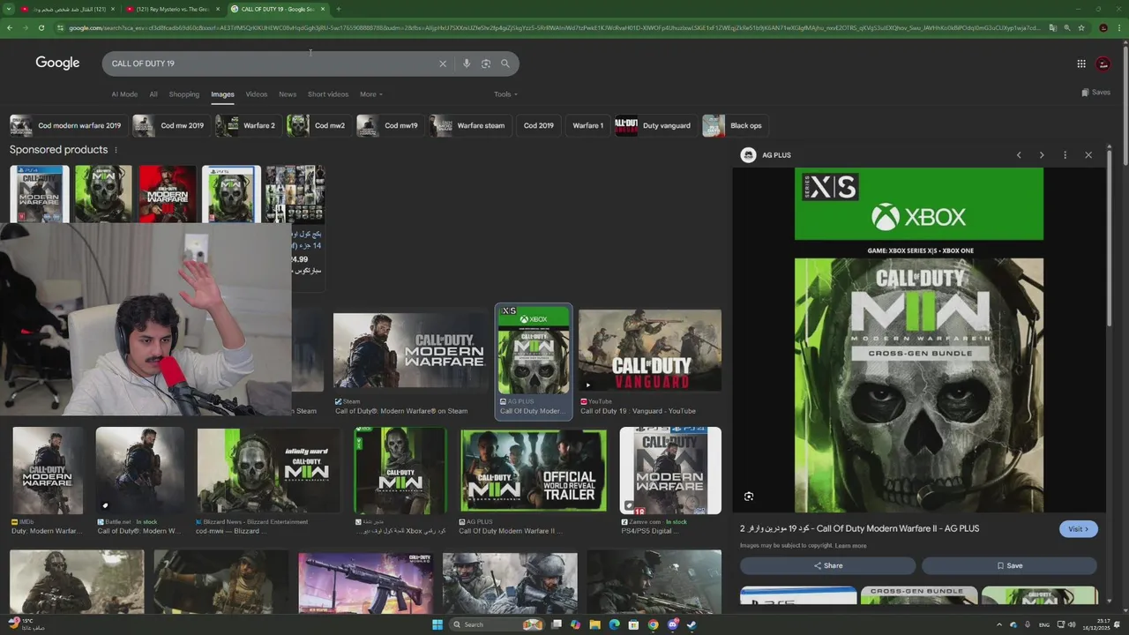The width and height of the screenshot is (1129, 635).
Task: Submit the search with the magnifier icon
Action: (x=505, y=63)
